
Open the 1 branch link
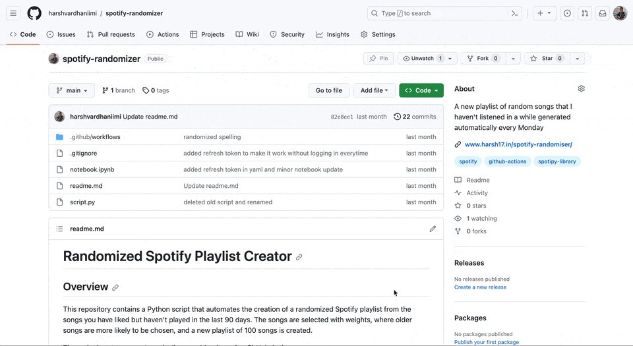coord(119,90)
